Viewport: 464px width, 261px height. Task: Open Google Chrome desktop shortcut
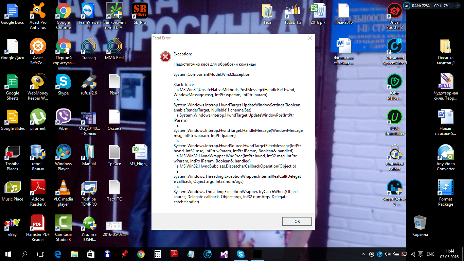[x=63, y=16]
